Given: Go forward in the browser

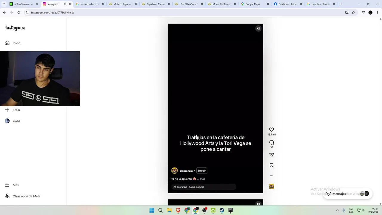Looking at the screenshot, I should tap(11, 13).
